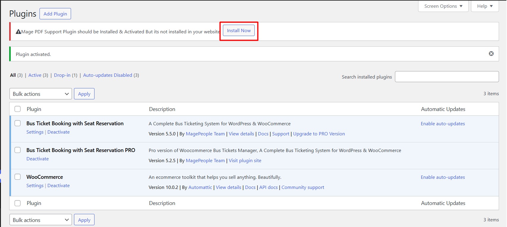Open the bottom Bulk actions dropdown
The width and height of the screenshot is (507, 227).
coord(41,220)
